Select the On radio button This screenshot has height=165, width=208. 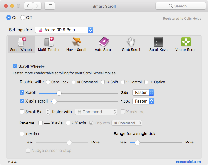[9, 17]
